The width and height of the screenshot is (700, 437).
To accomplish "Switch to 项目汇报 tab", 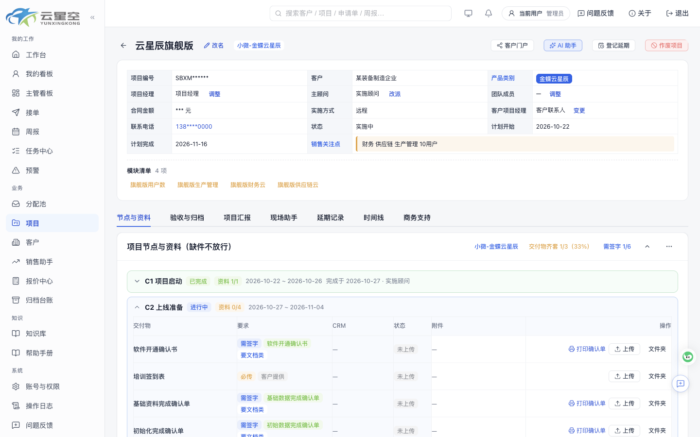I will tap(237, 218).
